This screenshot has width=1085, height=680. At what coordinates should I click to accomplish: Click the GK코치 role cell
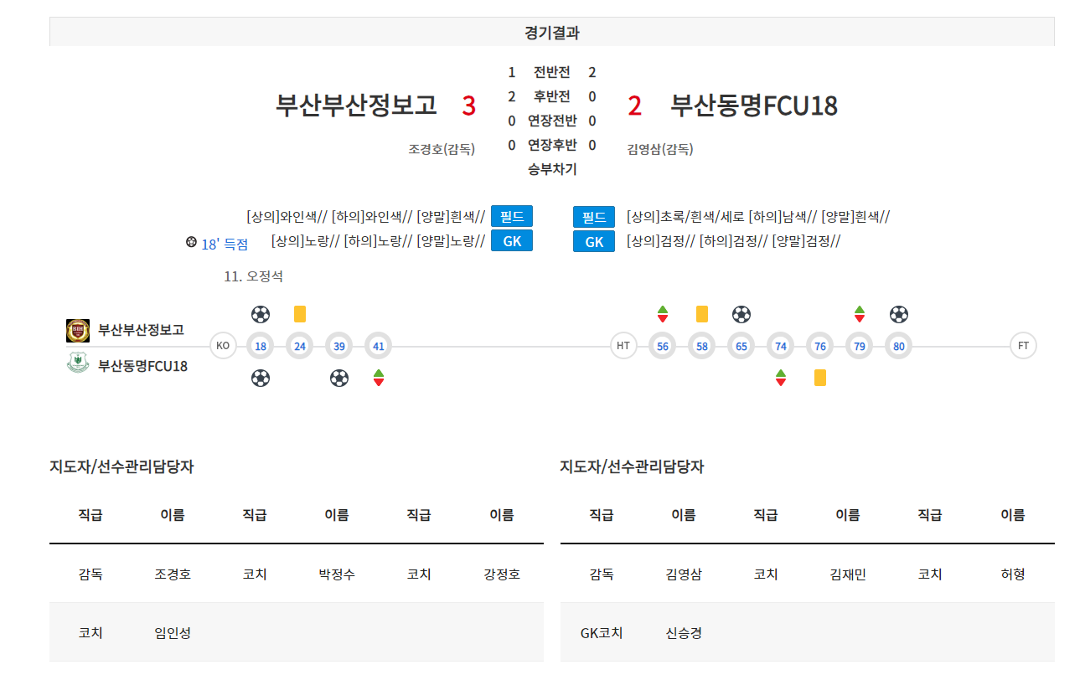tap(602, 632)
